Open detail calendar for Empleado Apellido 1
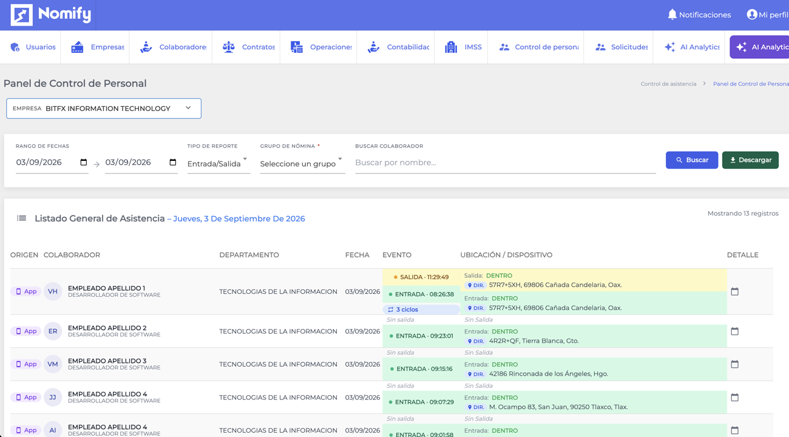This screenshot has width=789, height=437. tap(734, 291)
